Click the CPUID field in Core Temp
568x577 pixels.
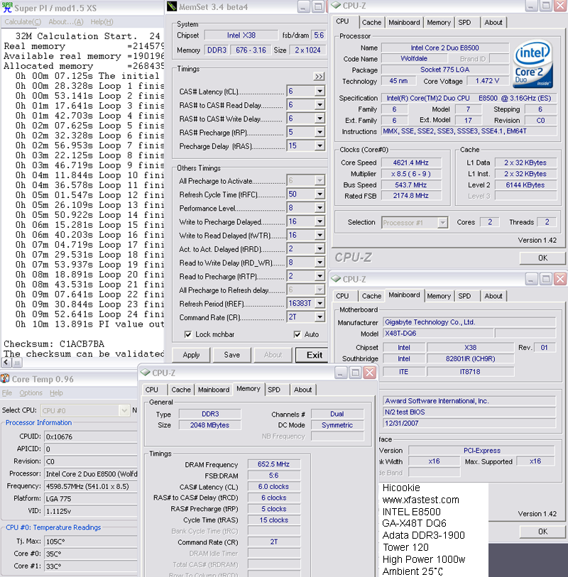[x=91, y=436]
